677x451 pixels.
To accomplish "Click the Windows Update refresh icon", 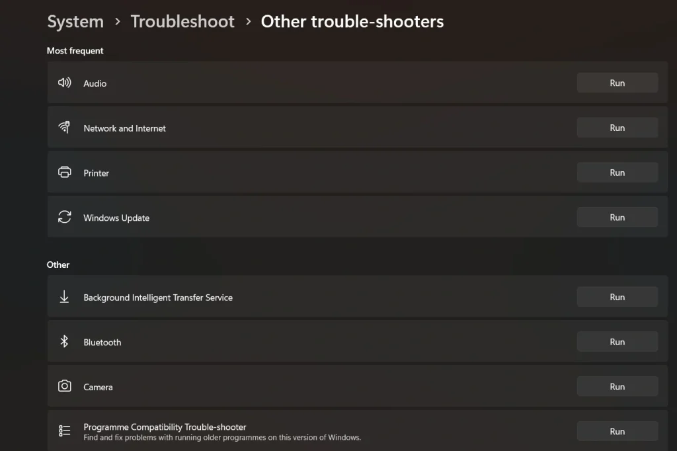I will click(x=64, y=216).
